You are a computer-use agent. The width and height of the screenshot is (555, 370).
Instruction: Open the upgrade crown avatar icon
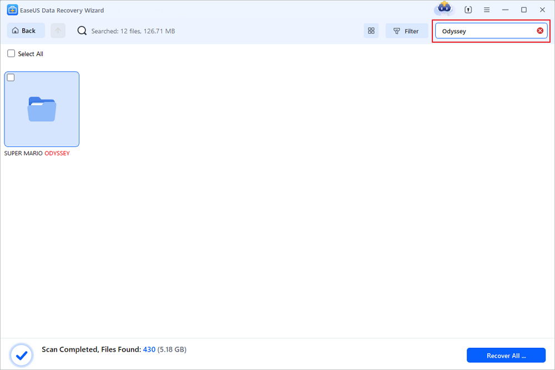444,8
